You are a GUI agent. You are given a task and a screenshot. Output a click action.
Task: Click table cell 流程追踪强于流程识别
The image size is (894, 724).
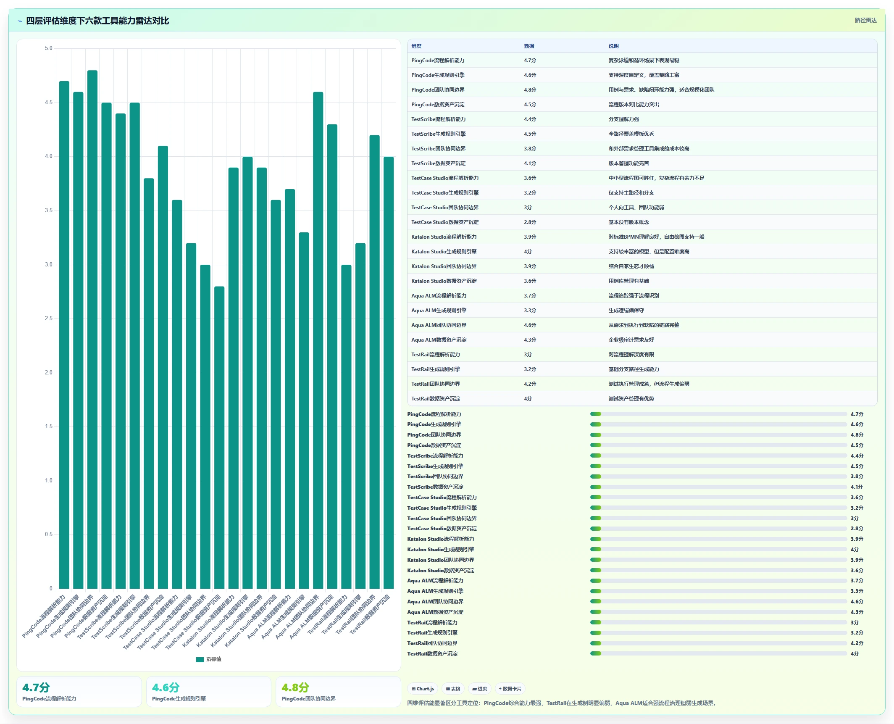click(634, 296)
